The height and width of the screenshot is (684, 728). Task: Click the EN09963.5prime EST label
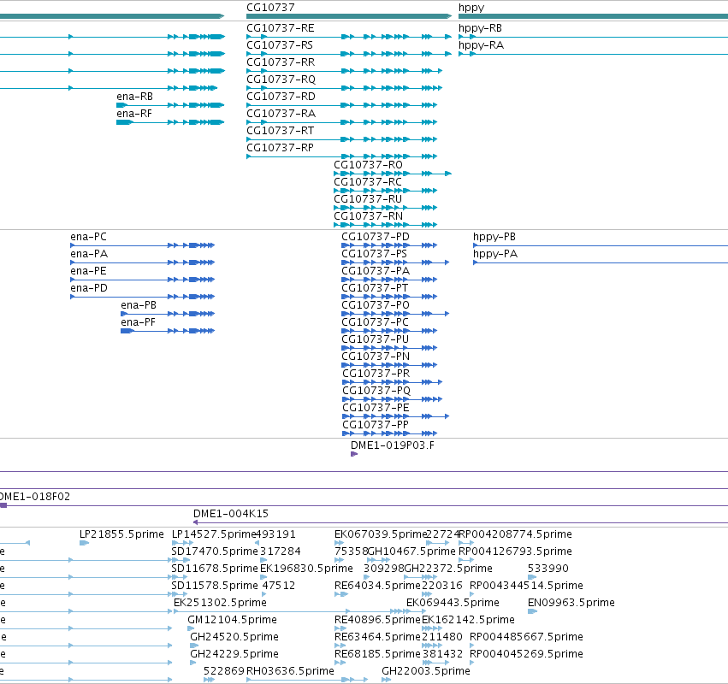coord(571,604)
